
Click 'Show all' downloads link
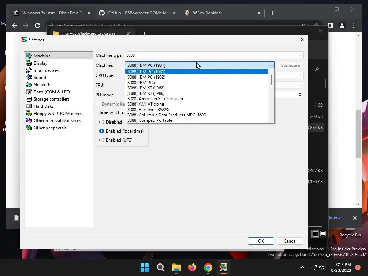(336, 218)
